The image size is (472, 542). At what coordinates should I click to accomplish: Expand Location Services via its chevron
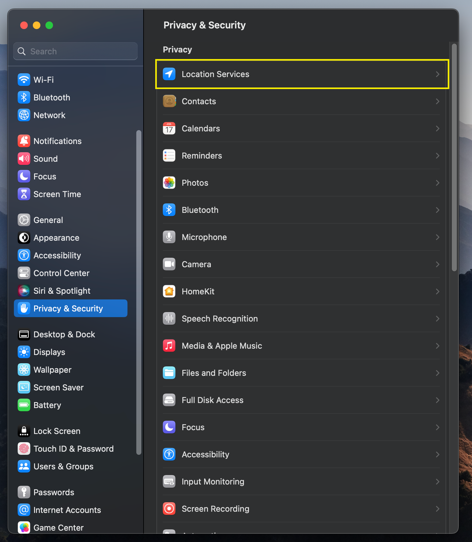438,74
